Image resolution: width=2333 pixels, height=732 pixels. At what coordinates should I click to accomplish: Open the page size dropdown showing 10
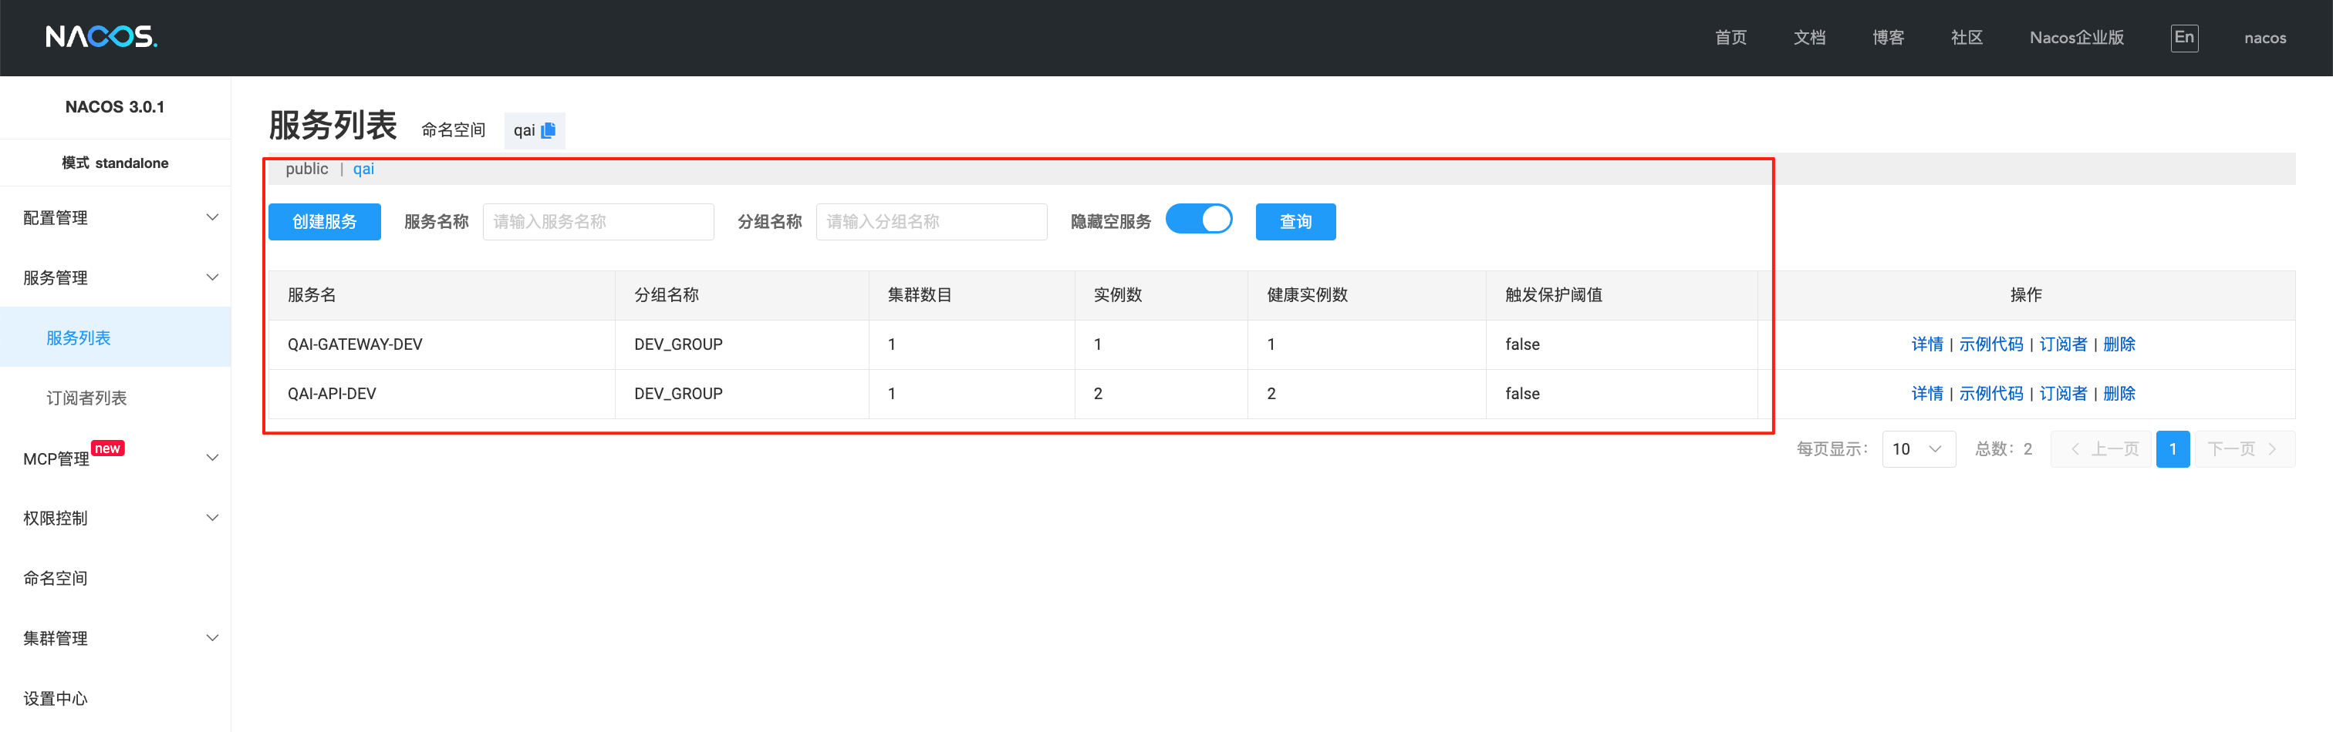pyautogui.click(x=1918, y=448)
